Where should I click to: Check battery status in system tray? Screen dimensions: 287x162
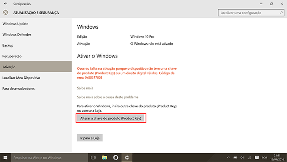[235, 158]
